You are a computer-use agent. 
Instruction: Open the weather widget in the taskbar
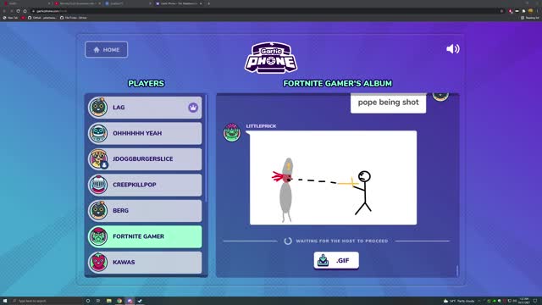coord(459,301)
